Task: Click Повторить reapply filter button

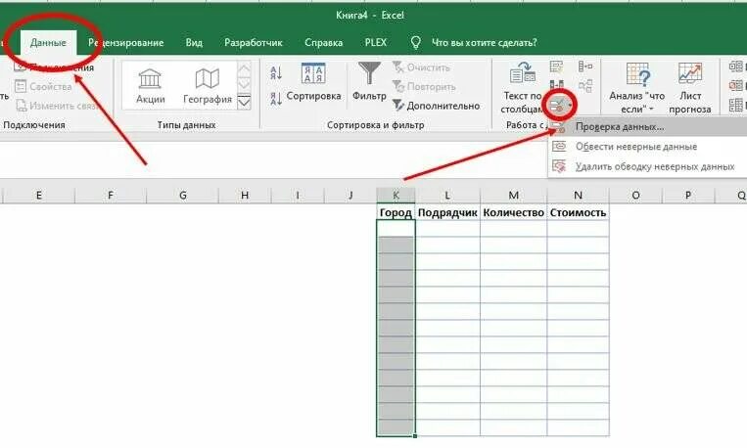Action: (424, 87)
